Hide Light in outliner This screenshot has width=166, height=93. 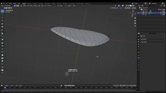click(x=162, y=15)
